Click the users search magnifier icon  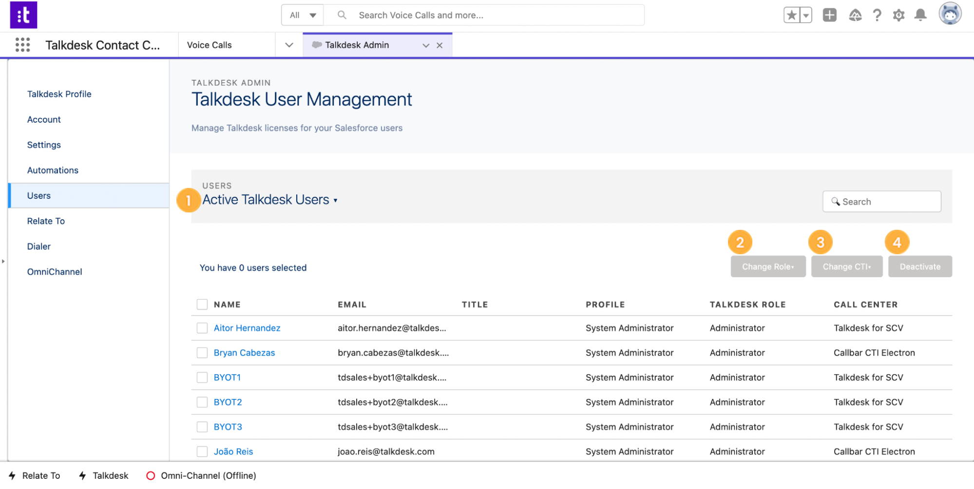836,201
